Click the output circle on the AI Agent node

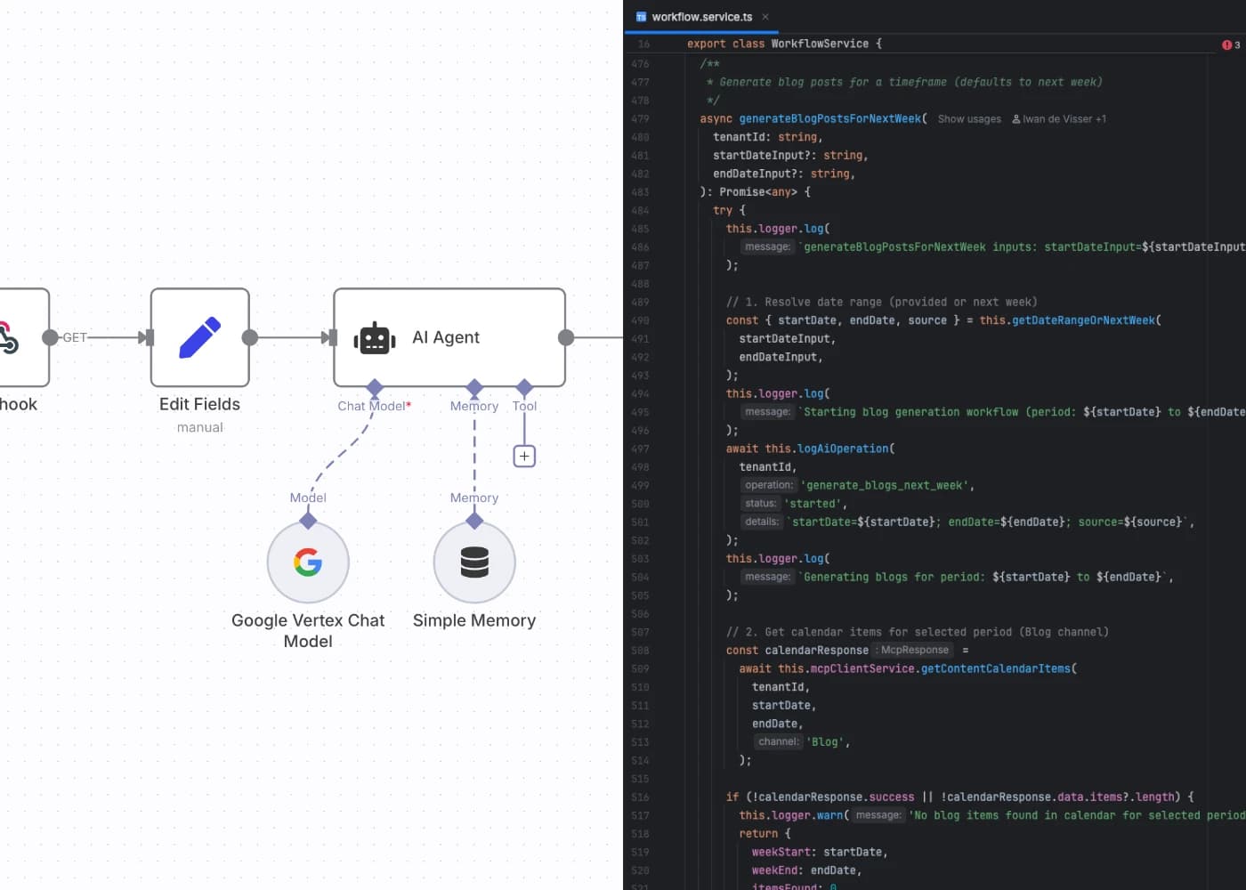565,338
